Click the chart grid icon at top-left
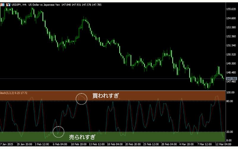Image resolution: width=238 pixels, height=149 pixels. [2, 5]
